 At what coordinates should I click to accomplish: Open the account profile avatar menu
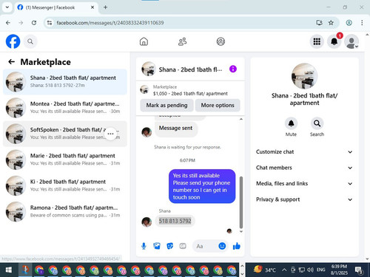pyautogui.click(x=351, y=41)
